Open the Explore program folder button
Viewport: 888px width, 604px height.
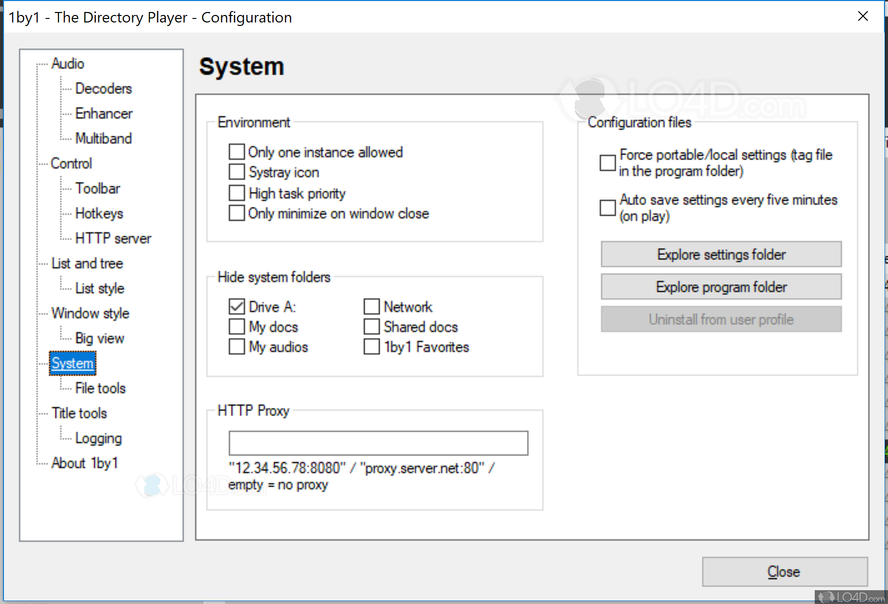[721, 287]
